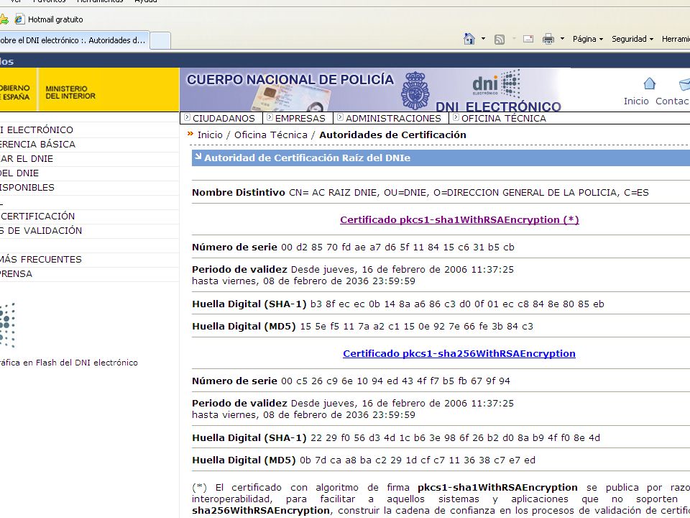This screenshot has width=690, height=518.
Task: Click the Print icon
Action: coord(548,39)
